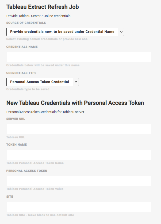Open the Source of Credentials dropdown
Viewport: 161px width, 224px height.
point(62,32)
